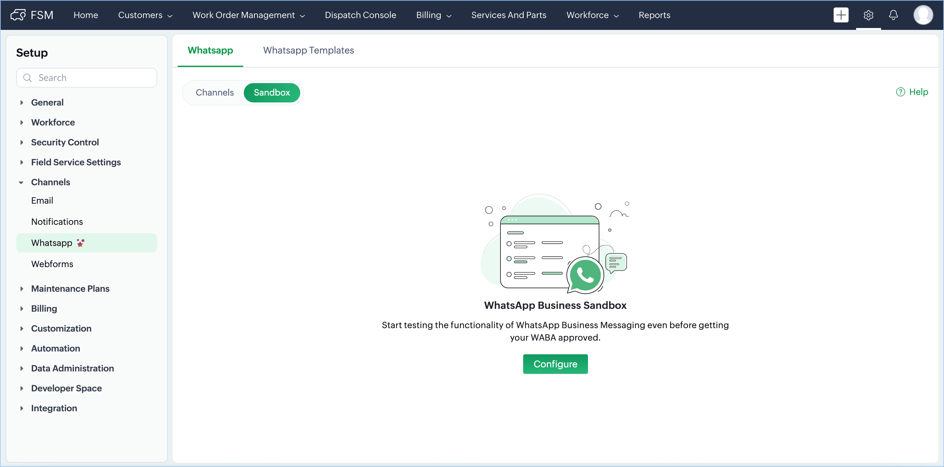Open the Dispatch Console
The width and height of the screenshot is (944, 467).
coord(360,15)
